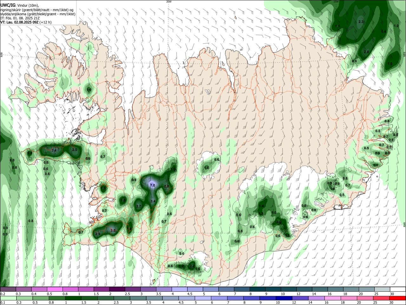Screen dimensions: 406x305
Task: Click the 0.4 label in the snow legend
Action: point(34,294)
